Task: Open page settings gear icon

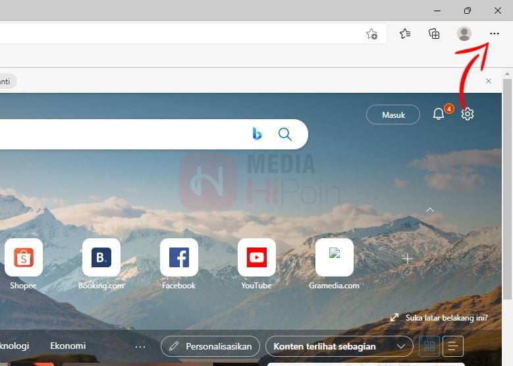Action: click(467, 114)
